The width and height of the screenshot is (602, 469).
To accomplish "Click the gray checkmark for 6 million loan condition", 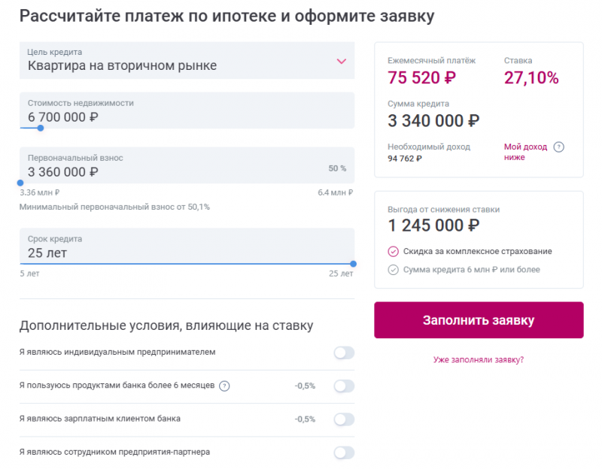I will coord(393,269).
